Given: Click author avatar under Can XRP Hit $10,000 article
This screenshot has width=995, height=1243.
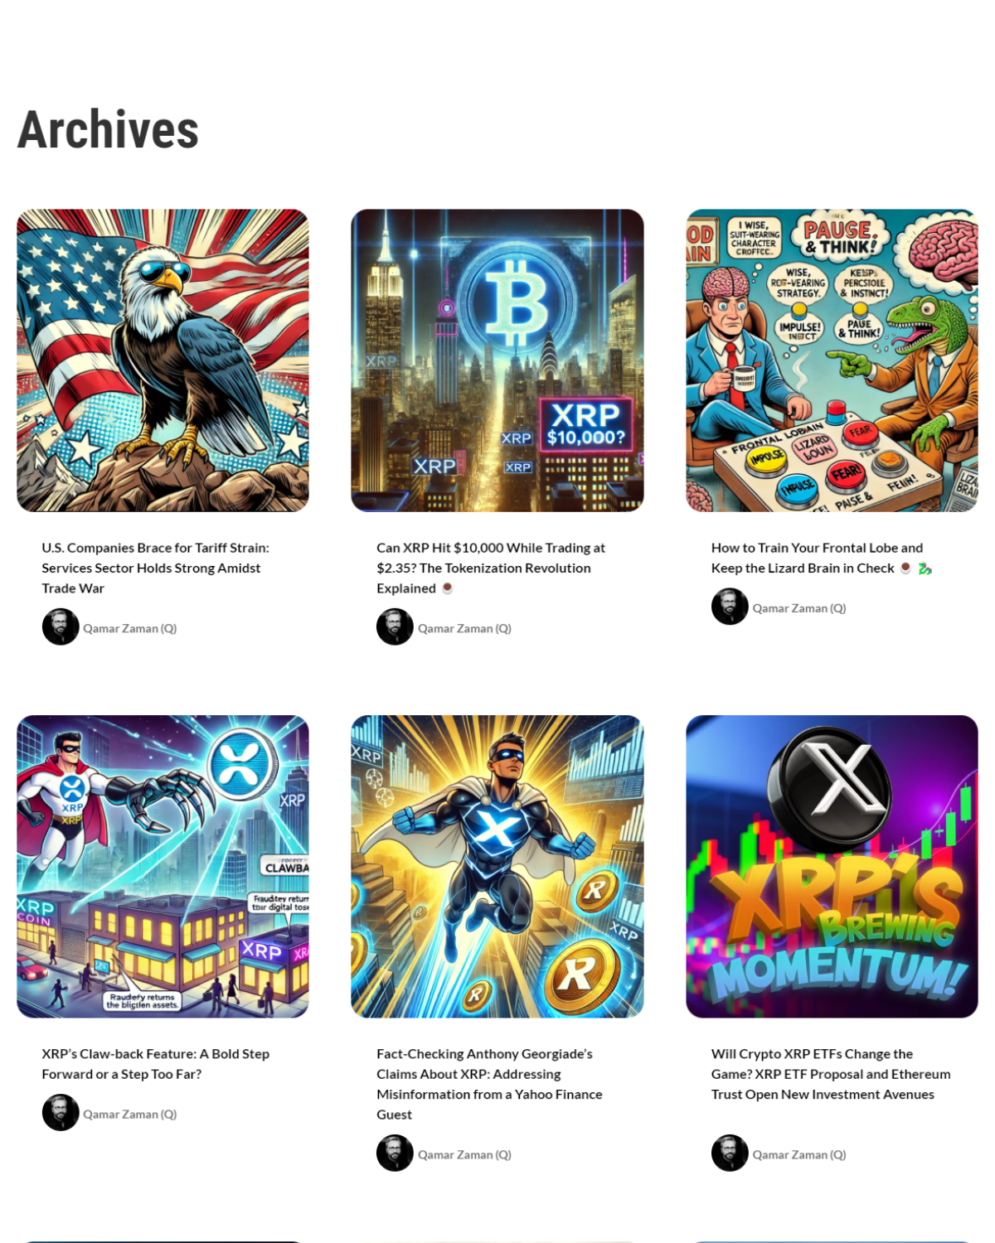Looking at the screenshot, I should pyautogui.click(x=395, y=627).
